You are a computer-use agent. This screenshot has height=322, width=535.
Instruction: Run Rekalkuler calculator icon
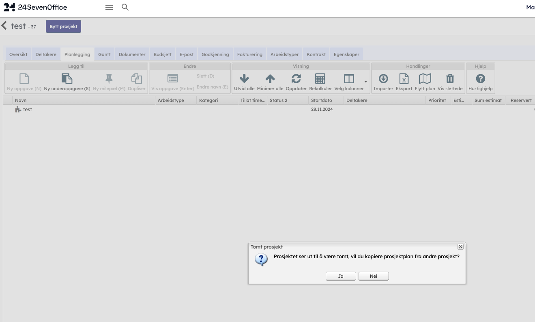(320, 79)
